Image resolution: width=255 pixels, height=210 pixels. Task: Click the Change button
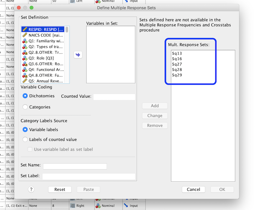(x=155, y=116)
